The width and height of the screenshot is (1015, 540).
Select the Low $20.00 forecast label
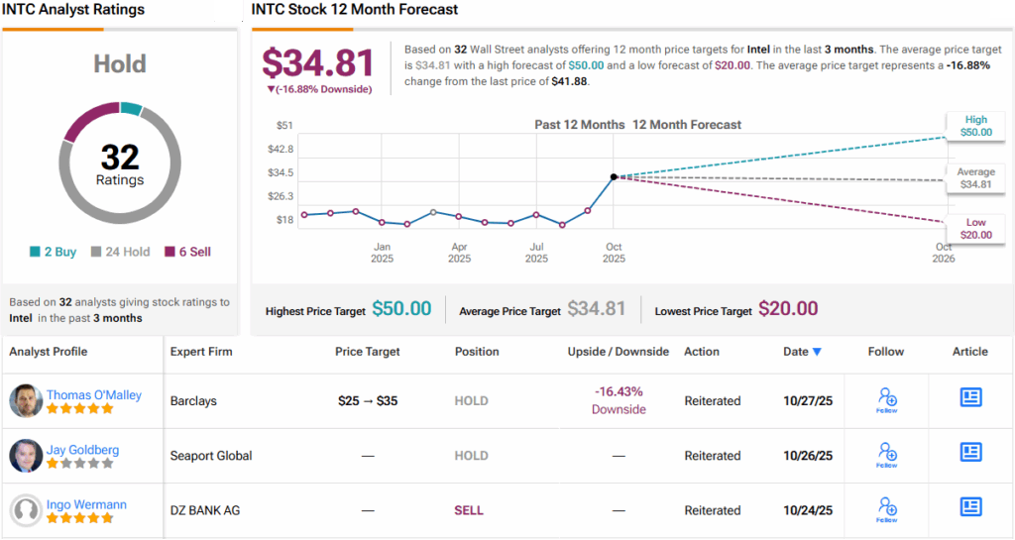pyautogui.click(x=974, y=229)
